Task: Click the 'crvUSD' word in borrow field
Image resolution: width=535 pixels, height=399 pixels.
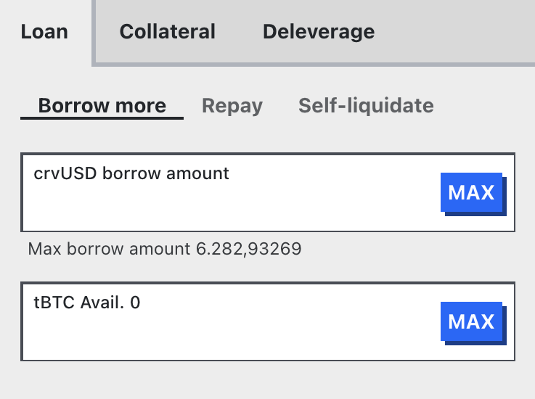Action: [x=66, y=173]
